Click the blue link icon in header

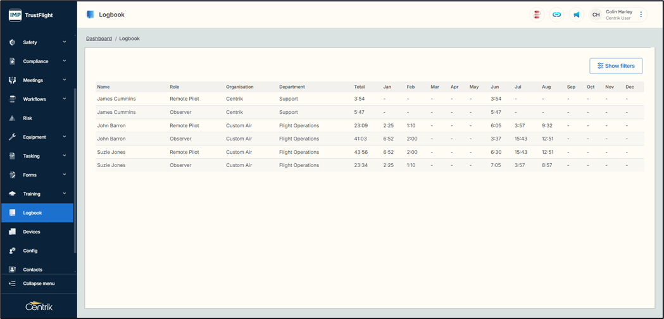point(556,15)
